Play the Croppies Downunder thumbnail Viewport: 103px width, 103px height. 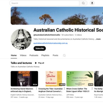pos(80,79)
